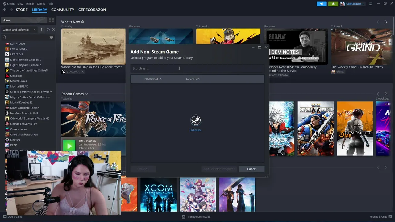Select Nioh: Complete Edition

(24, 108)
